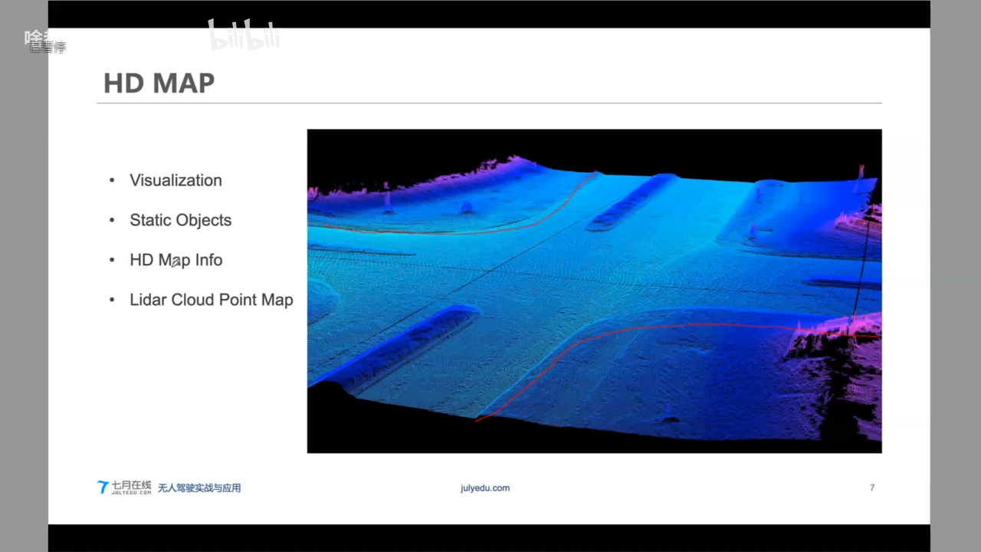981x552 pixels.
Task: Select the Visualization bullet text
Action: (x=176, y=180)
